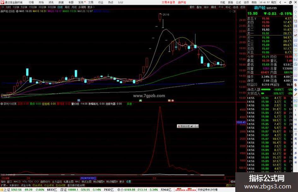The width and height of the screenshot is (298, 192).
Task: Open the 发现 menu
Action: coord(81,2)
